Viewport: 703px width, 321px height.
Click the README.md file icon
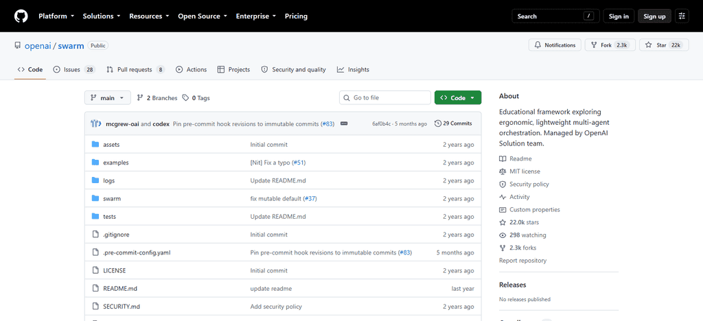click(95, 288)
